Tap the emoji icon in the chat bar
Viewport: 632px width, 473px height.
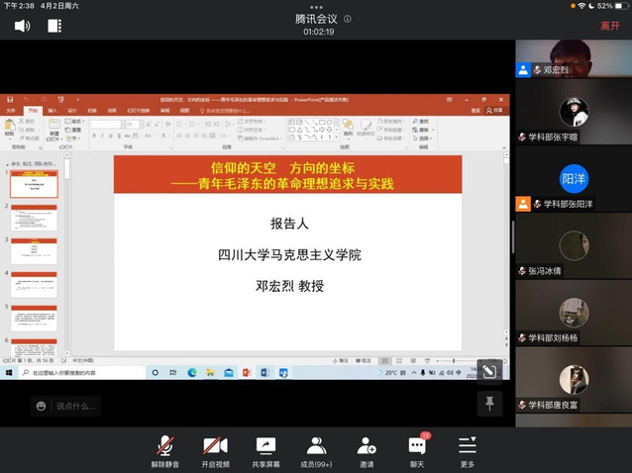[x=41, y=406]
